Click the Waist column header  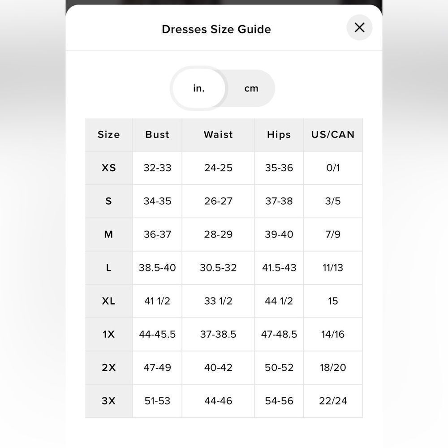pyautogui.click(x=218, y=134)
